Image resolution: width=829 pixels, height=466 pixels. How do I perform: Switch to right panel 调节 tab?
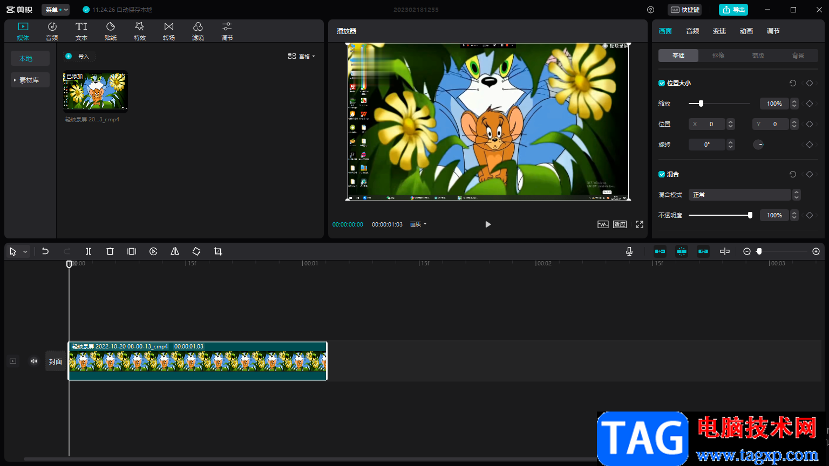773,31
